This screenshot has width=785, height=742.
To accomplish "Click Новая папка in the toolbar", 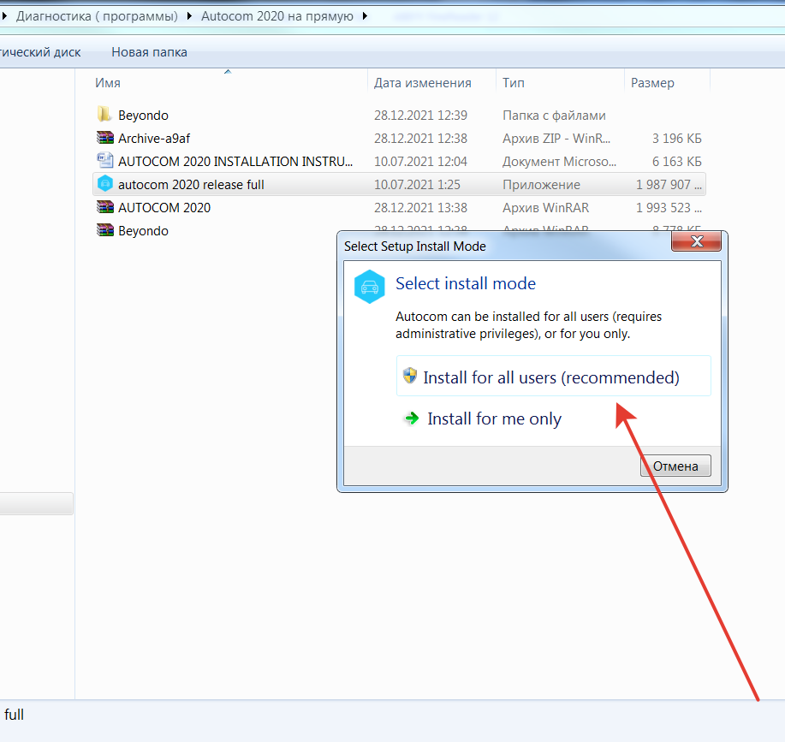I will click(x=149, y=52).
